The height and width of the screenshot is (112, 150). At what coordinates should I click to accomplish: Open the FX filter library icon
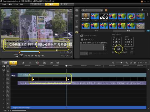77,32
